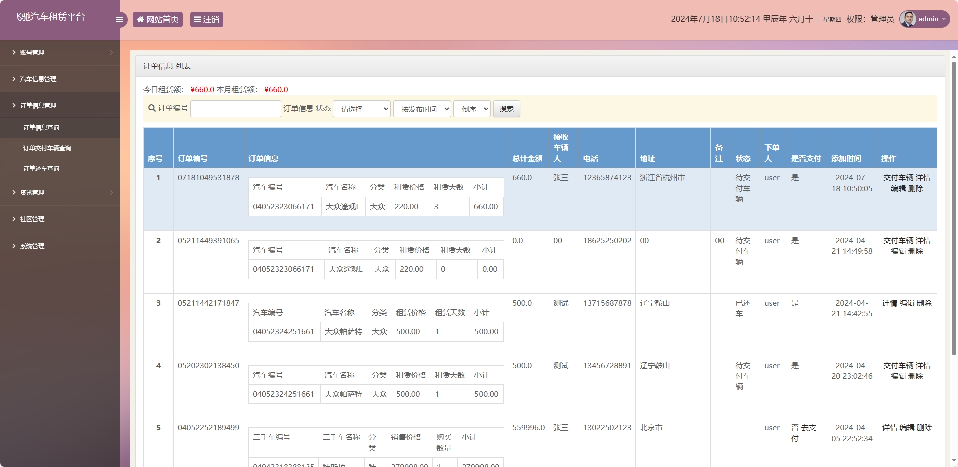Image resolution: width=958 pixels, height=467 pixels.
Task: Click the hamburger sidebar toggle icon
Action: point(119,19)
